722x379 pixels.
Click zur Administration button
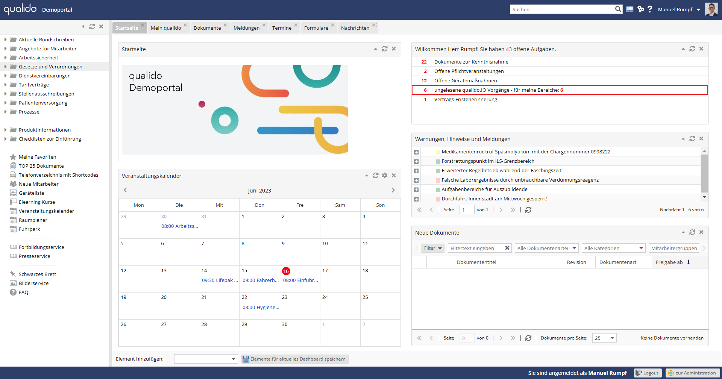692,373
